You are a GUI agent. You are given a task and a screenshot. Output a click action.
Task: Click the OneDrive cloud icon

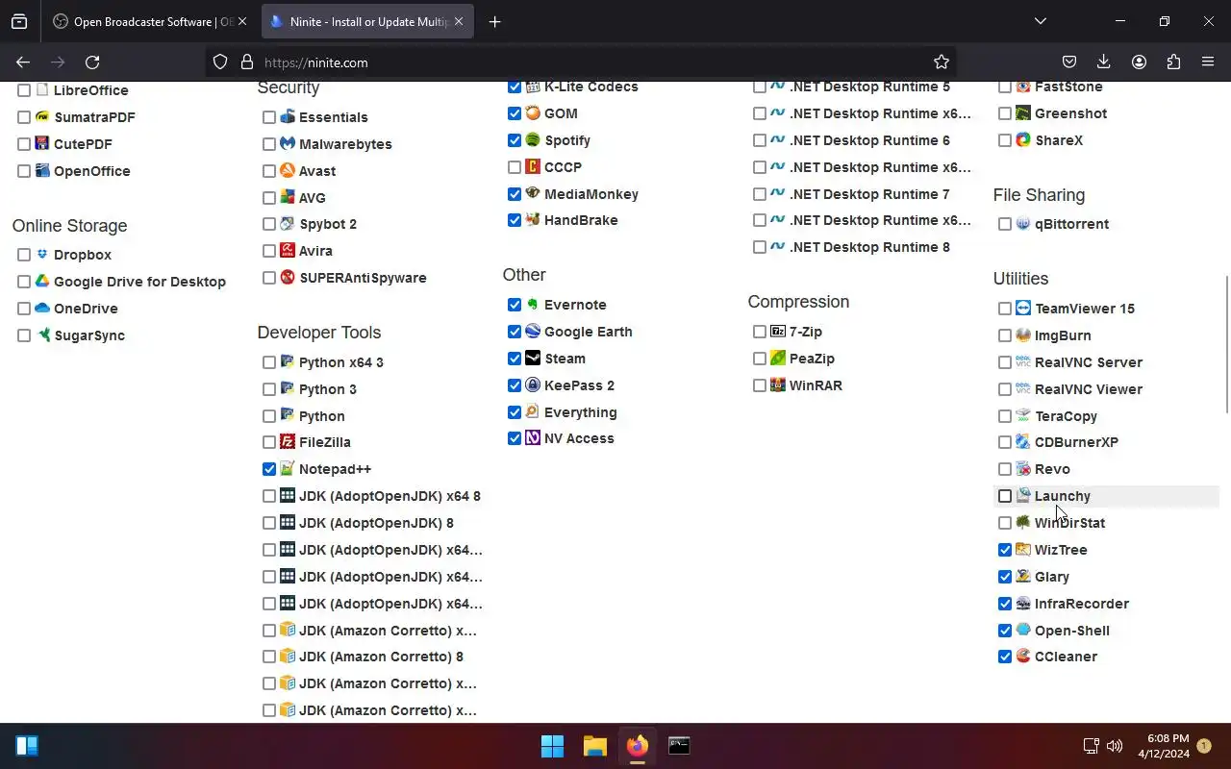41,308
